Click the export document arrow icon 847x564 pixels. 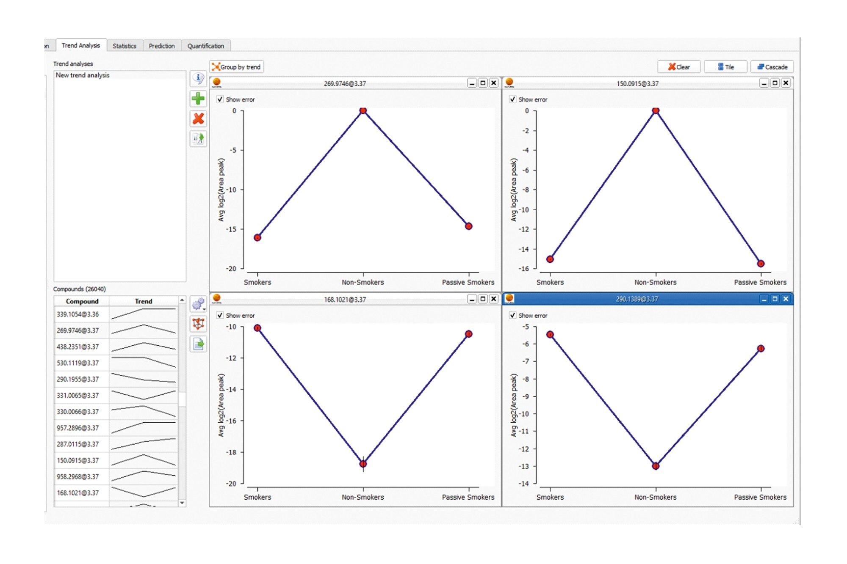click(198, 344)
